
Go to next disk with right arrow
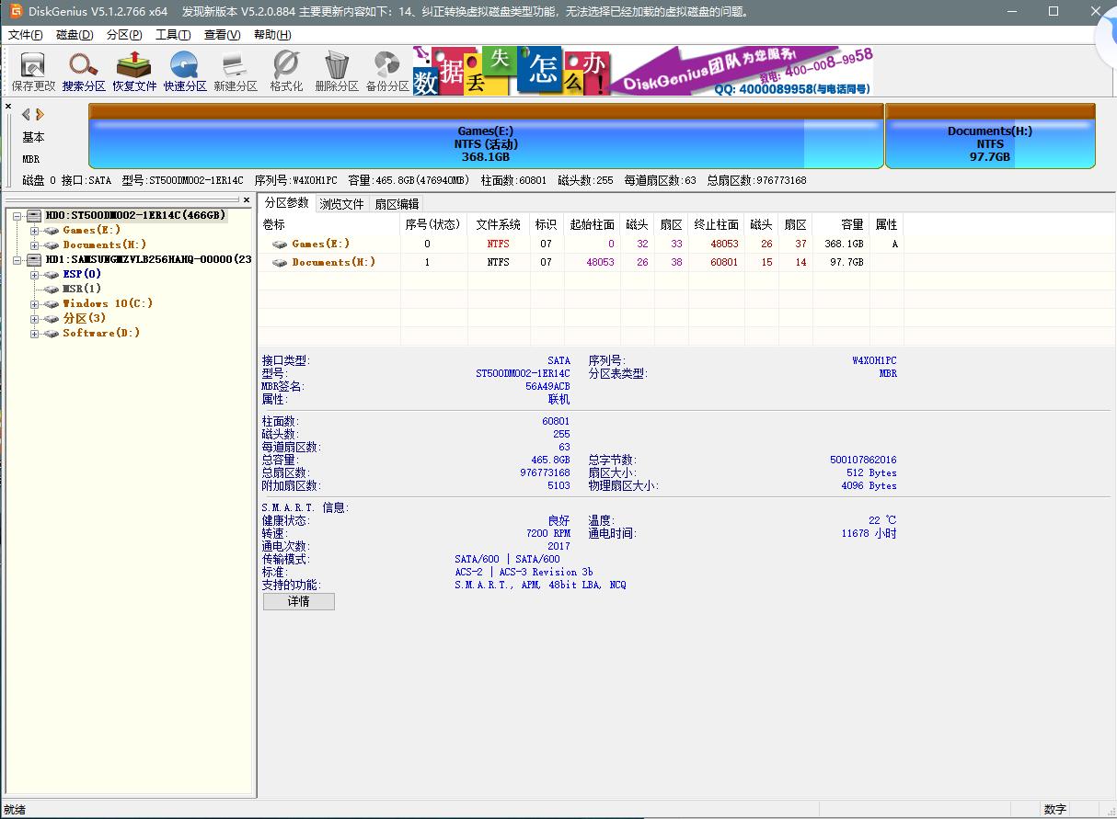[x=40, y=115]
